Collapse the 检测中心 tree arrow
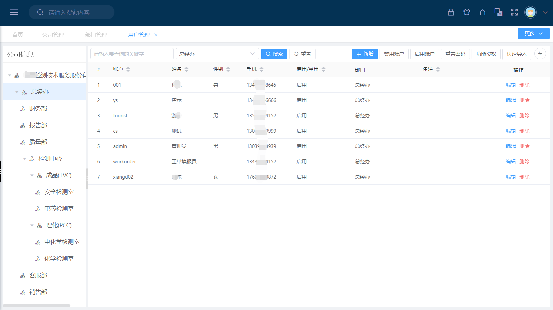Screen dimensions: 553x310 [24, 159]
